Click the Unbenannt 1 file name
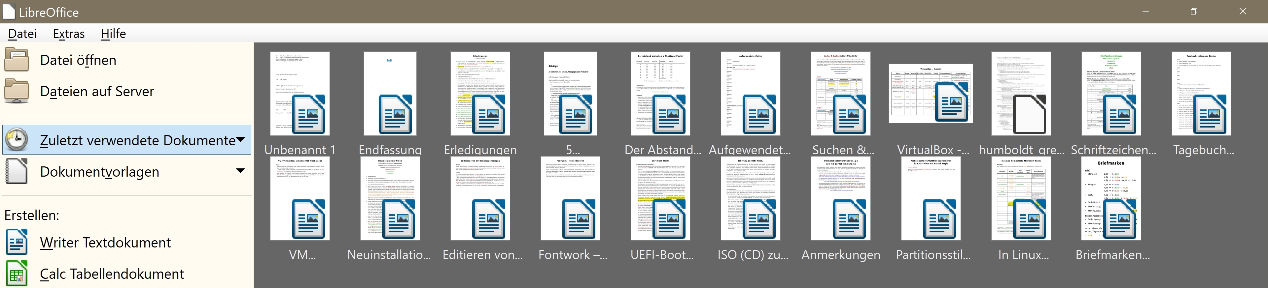Image resolution: width=1268 pixels, height=288 pixels. [300, 150]
